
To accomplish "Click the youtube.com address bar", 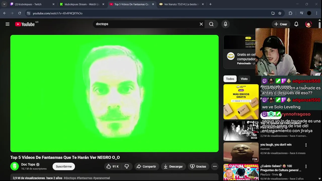I will pyautogui.click(x=148, y=13).
